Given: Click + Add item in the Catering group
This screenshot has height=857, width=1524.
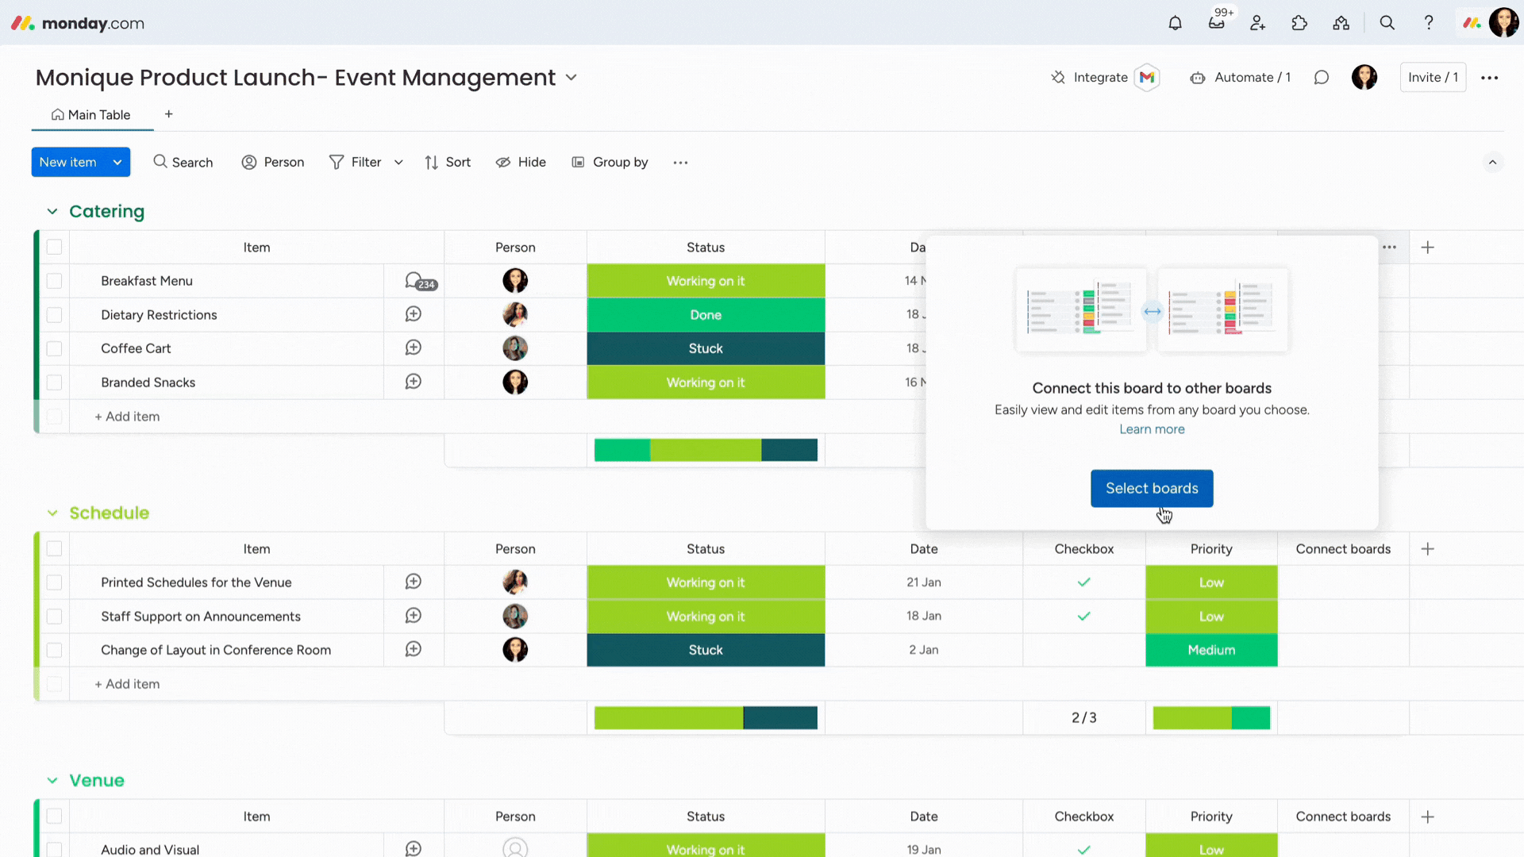Looking at the screenshot, I should pyautogui.click(x=127, y=417).
